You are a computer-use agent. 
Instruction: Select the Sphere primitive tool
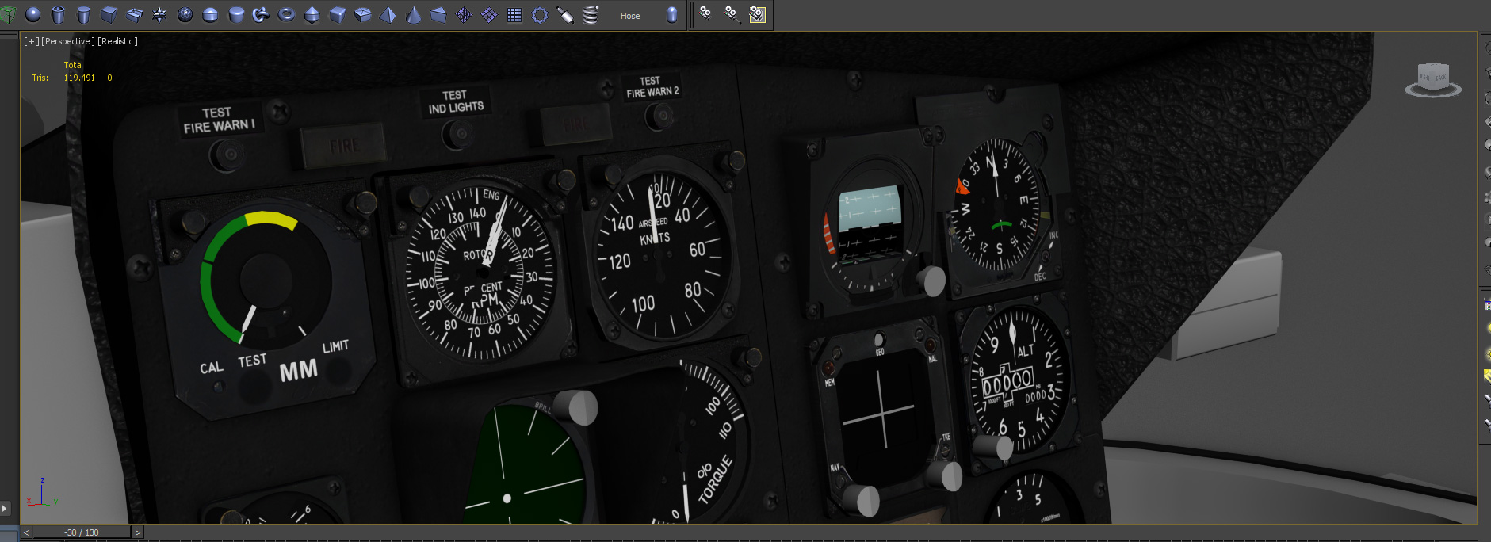pyautogui.click(x=32, y=14)
